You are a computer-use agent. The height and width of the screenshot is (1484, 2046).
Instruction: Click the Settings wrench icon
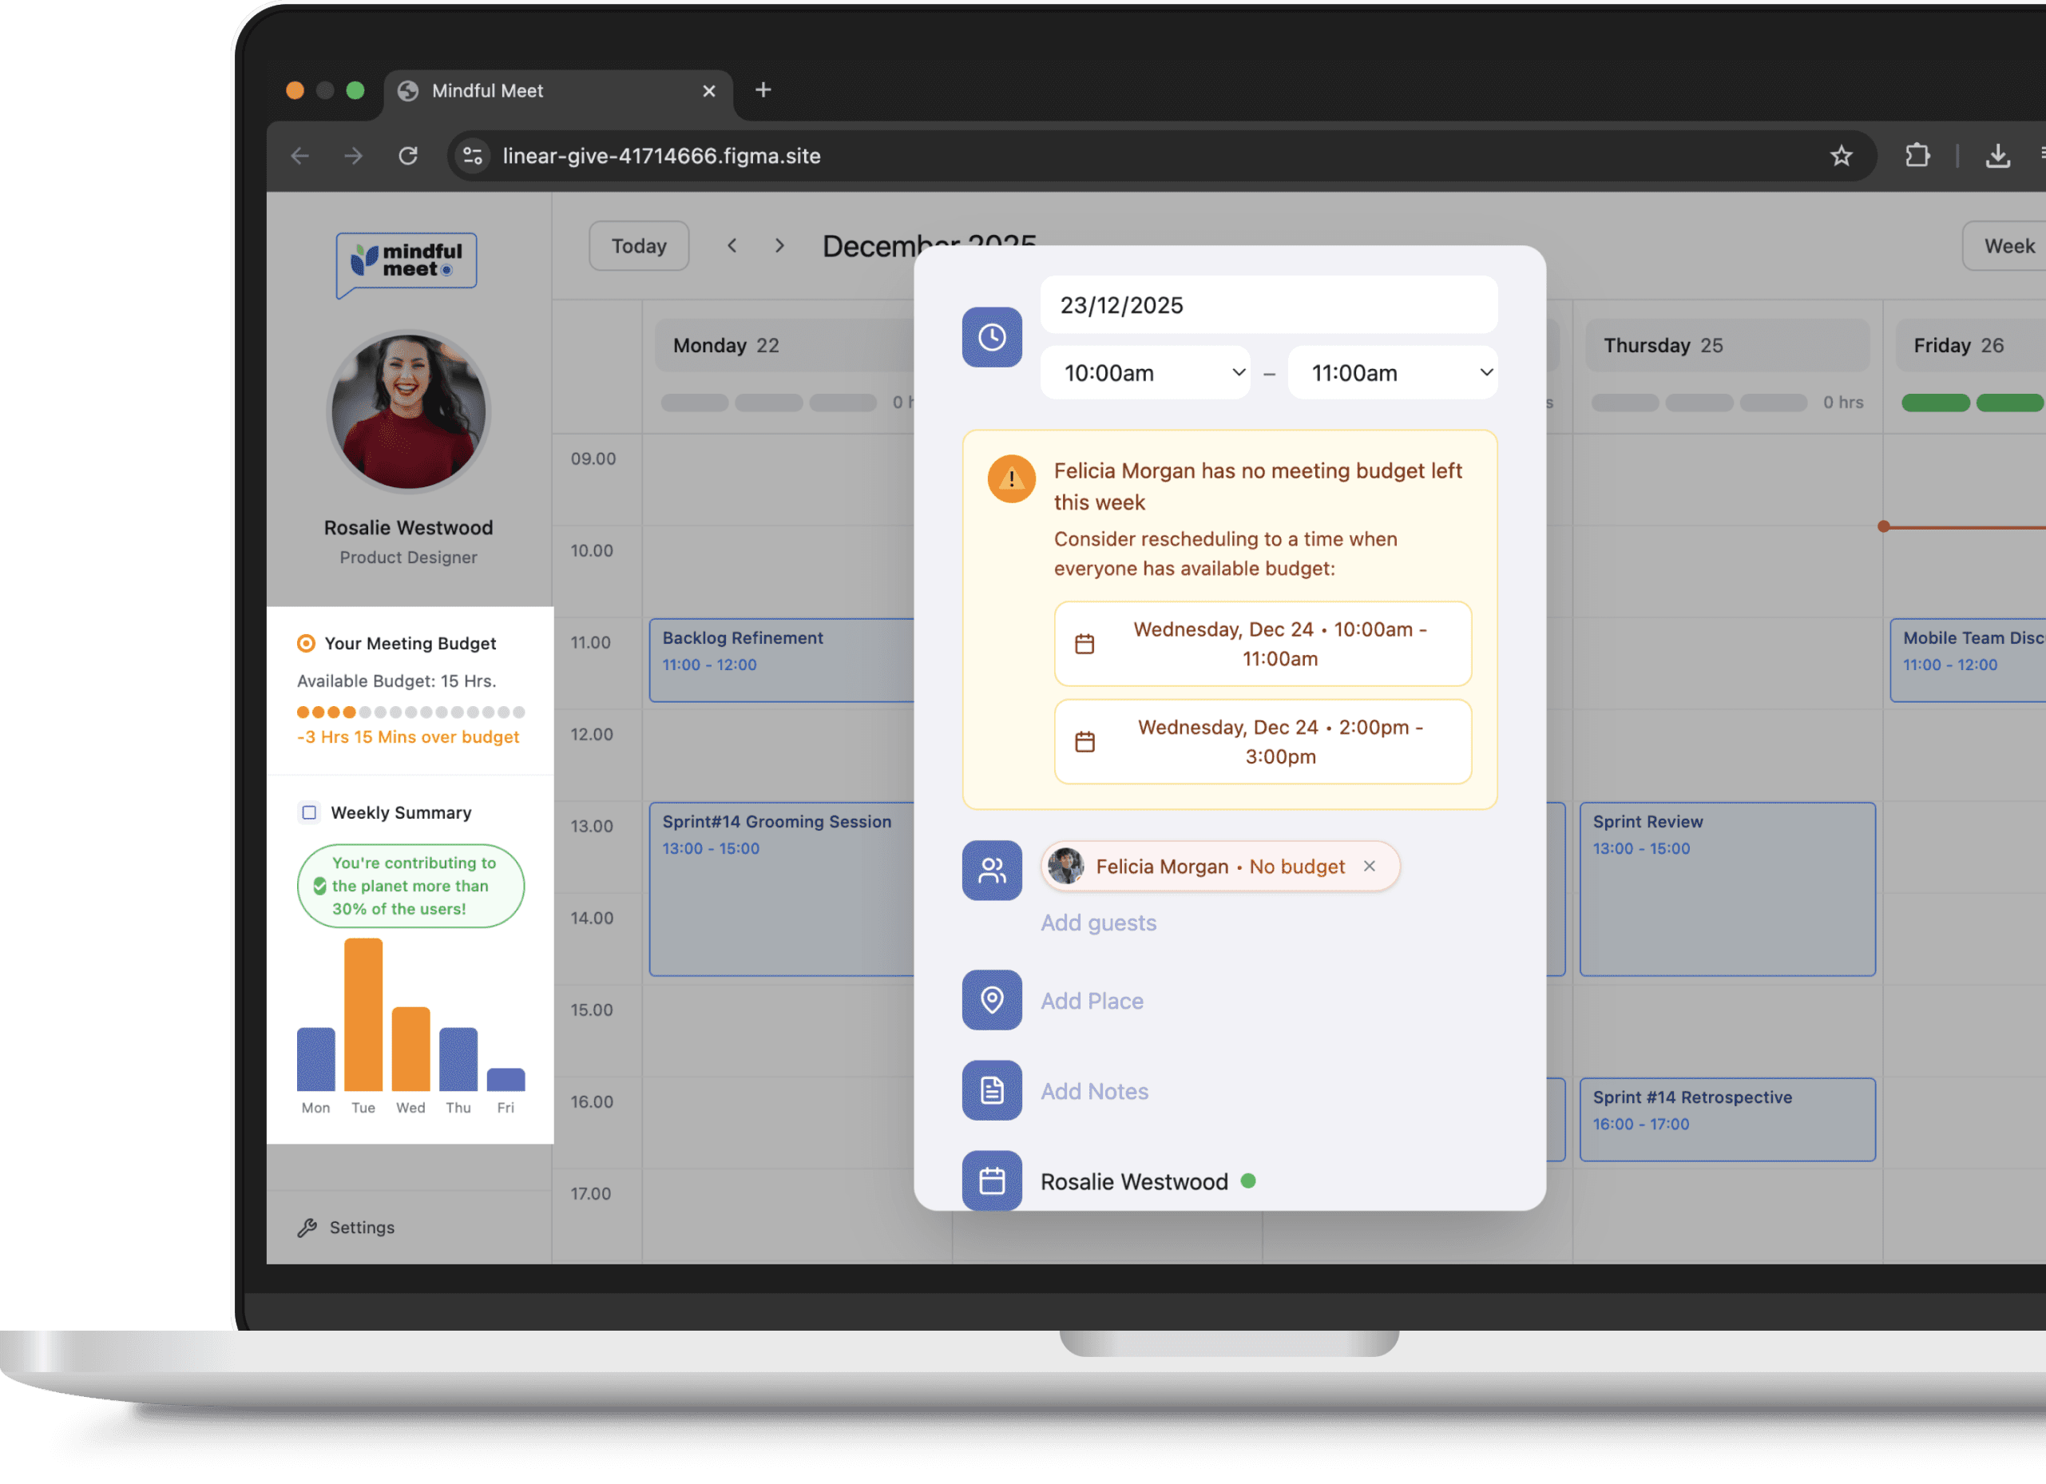tap(307, 1227)
